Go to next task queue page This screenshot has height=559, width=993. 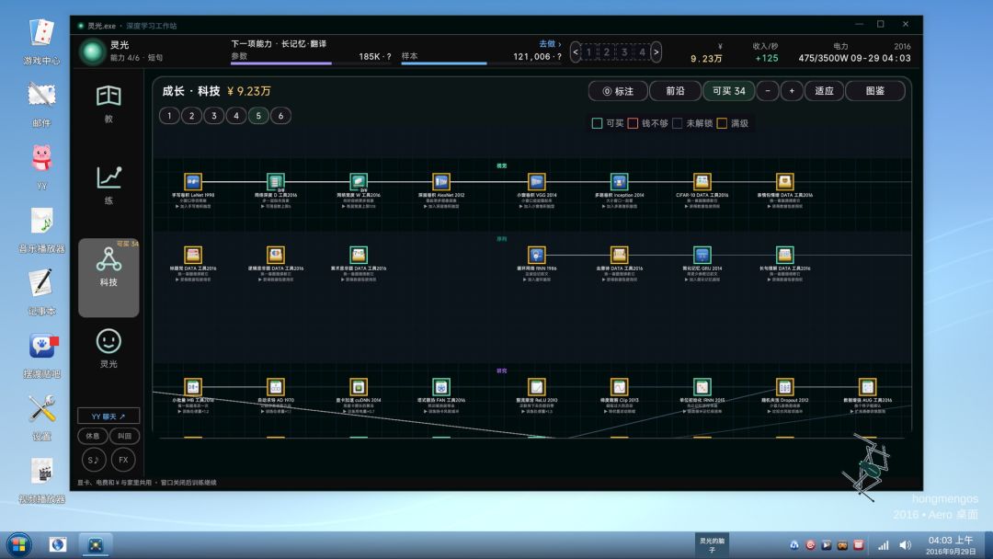(x=656, y=51)
